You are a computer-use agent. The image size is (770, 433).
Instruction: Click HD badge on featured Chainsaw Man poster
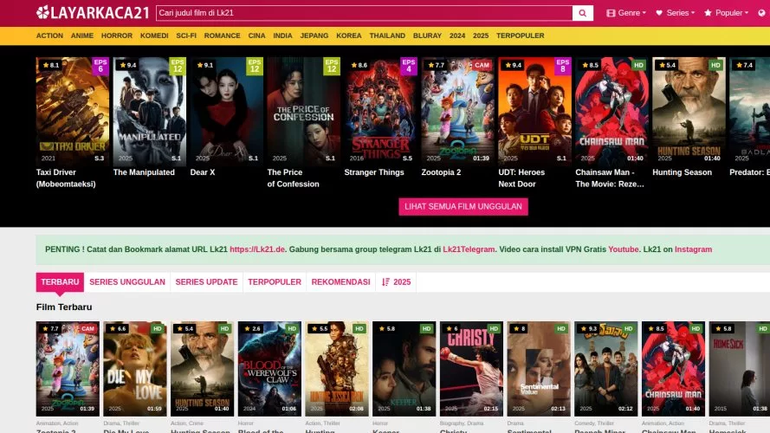tap(638, 65)
